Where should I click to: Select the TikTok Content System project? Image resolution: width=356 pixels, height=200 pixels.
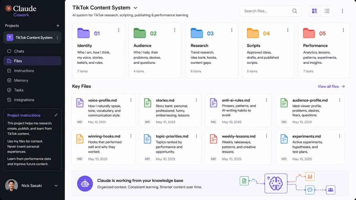coord(32,38)
